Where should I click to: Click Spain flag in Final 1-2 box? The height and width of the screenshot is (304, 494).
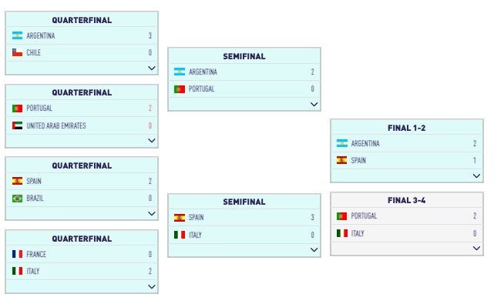pyautogui.click(x=342, y=160)
